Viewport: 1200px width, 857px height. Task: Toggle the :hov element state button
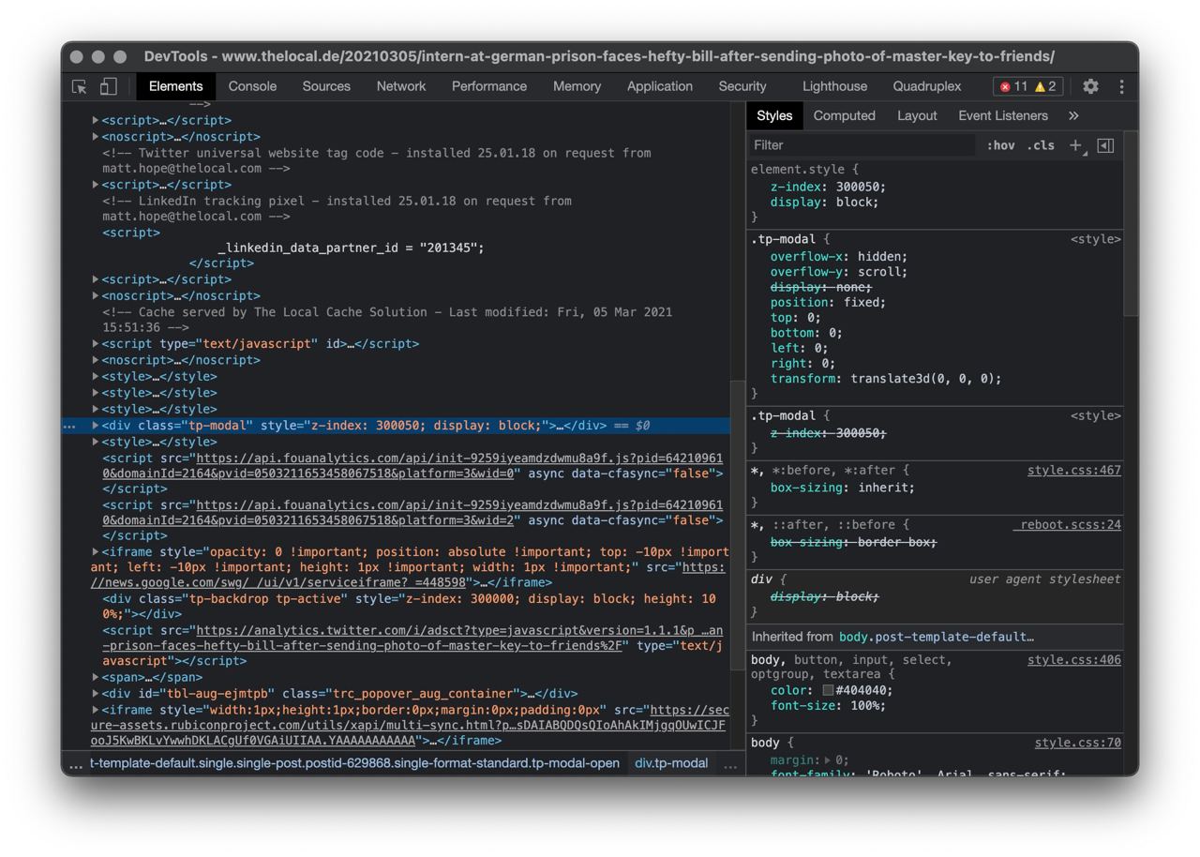point(1000,145)
